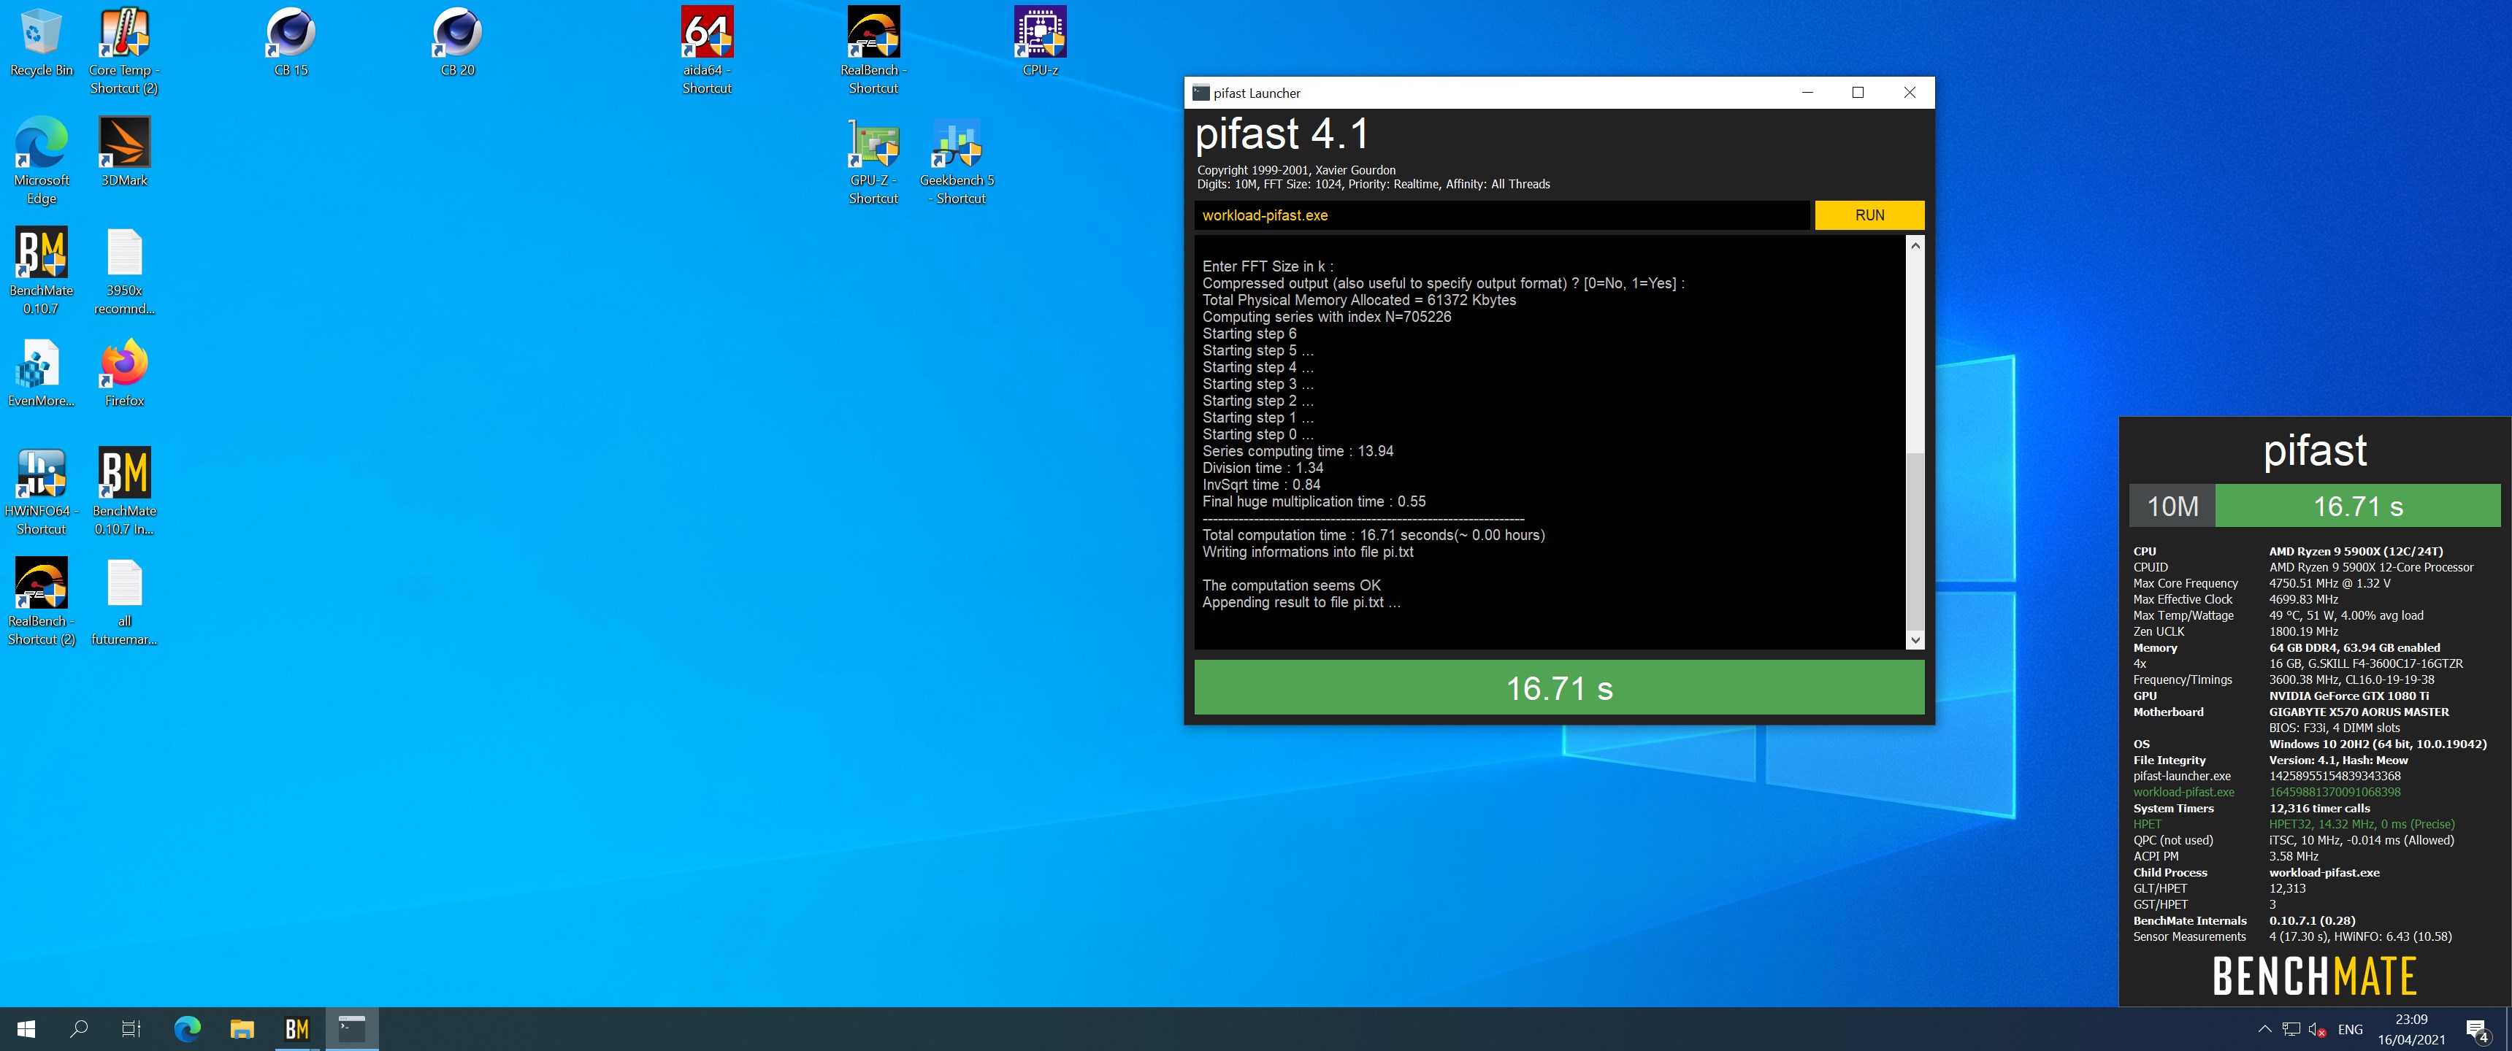Image resolution: width=2512 pixels, height=1051 pixels.
Task: Open the Geekbench 5 shortcut icon
Action: pyautogui.click(x=957, y=162)
